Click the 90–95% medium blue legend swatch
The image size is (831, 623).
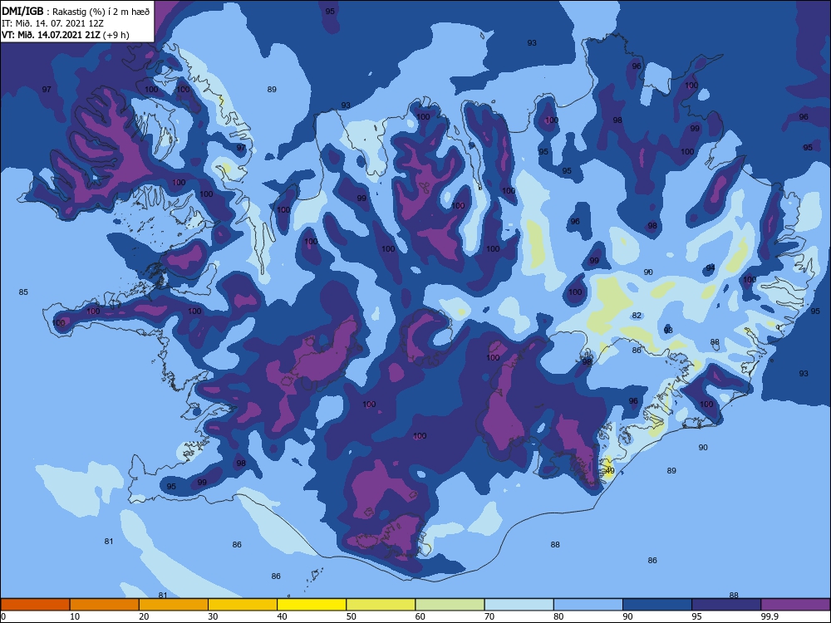(x=657, y=605)
